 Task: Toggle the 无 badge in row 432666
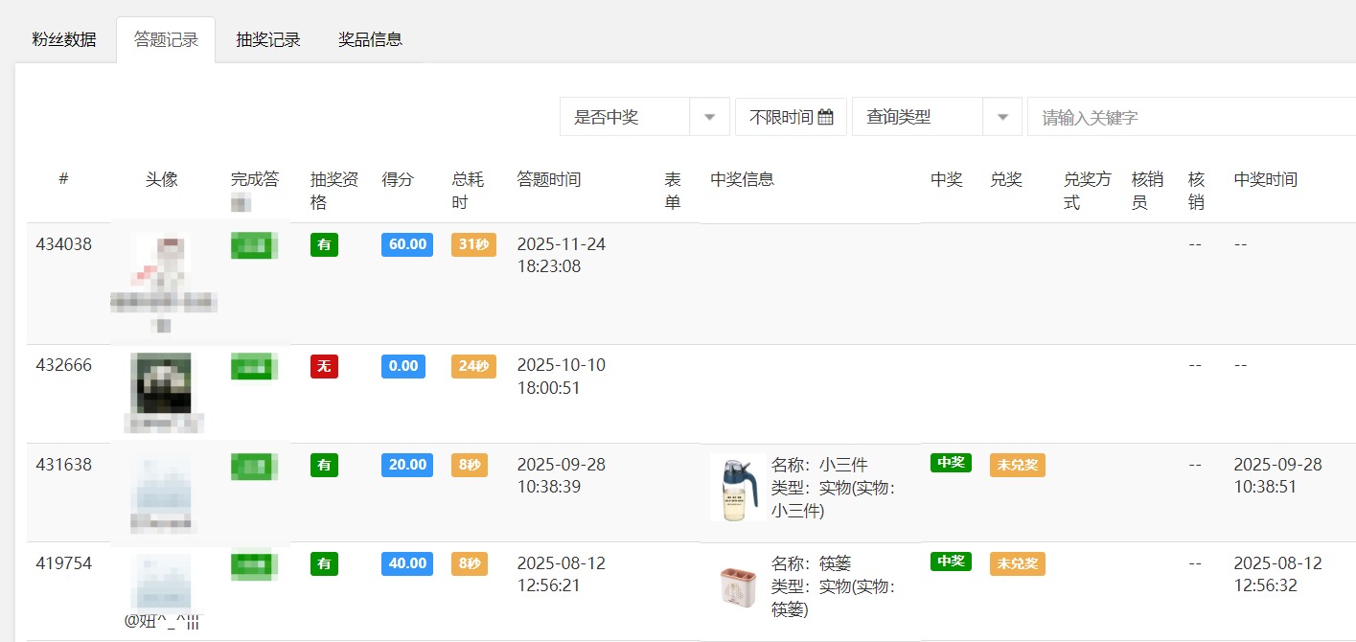point(326,366)
